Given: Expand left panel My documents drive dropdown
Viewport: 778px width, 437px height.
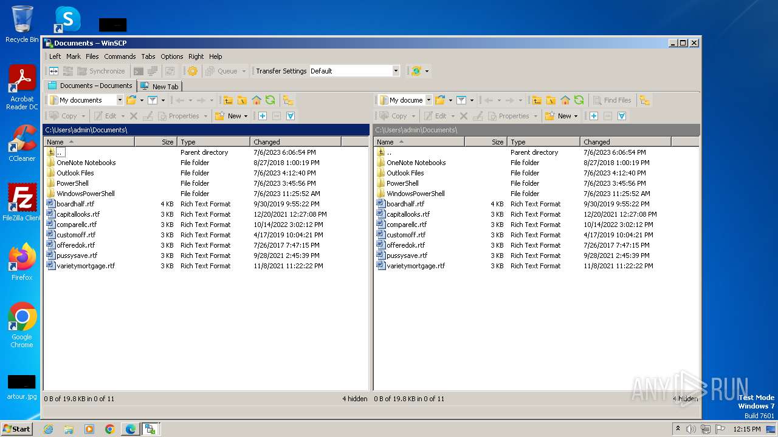Looking at the screenshot, I should coord(120,100).
